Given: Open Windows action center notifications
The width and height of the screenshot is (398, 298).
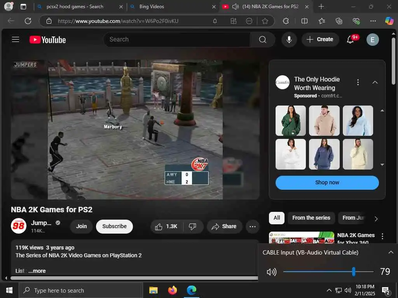Looking at the screenshot, I should (386, 291).
